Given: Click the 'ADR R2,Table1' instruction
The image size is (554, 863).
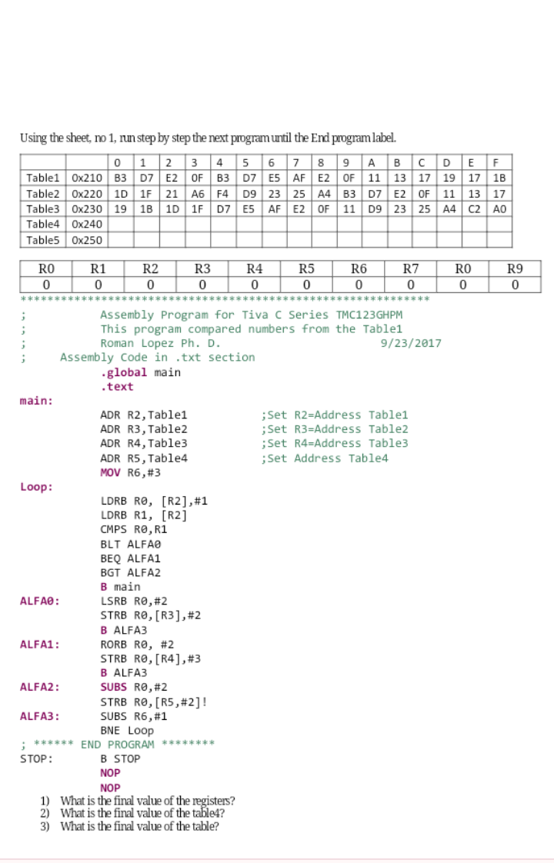Looking at the screenshot, I should pos(144,415).
